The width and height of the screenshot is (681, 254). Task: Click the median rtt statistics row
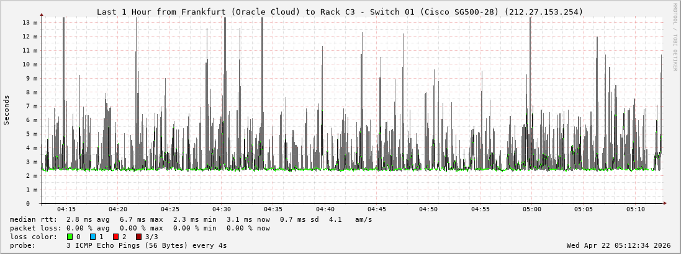pos(191,219)
